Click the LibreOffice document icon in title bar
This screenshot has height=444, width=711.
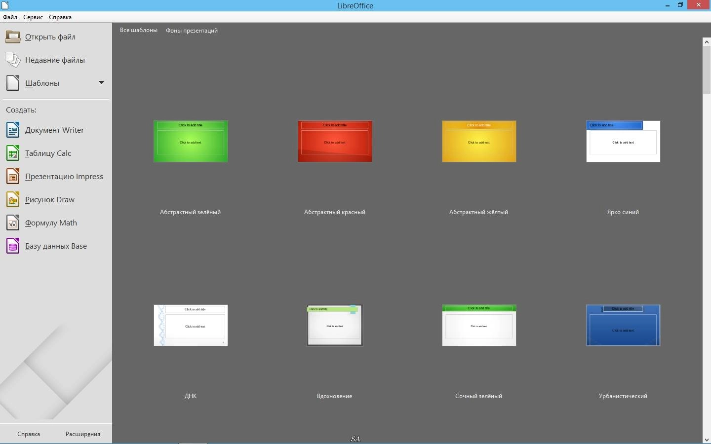click(x=5, y=5)
